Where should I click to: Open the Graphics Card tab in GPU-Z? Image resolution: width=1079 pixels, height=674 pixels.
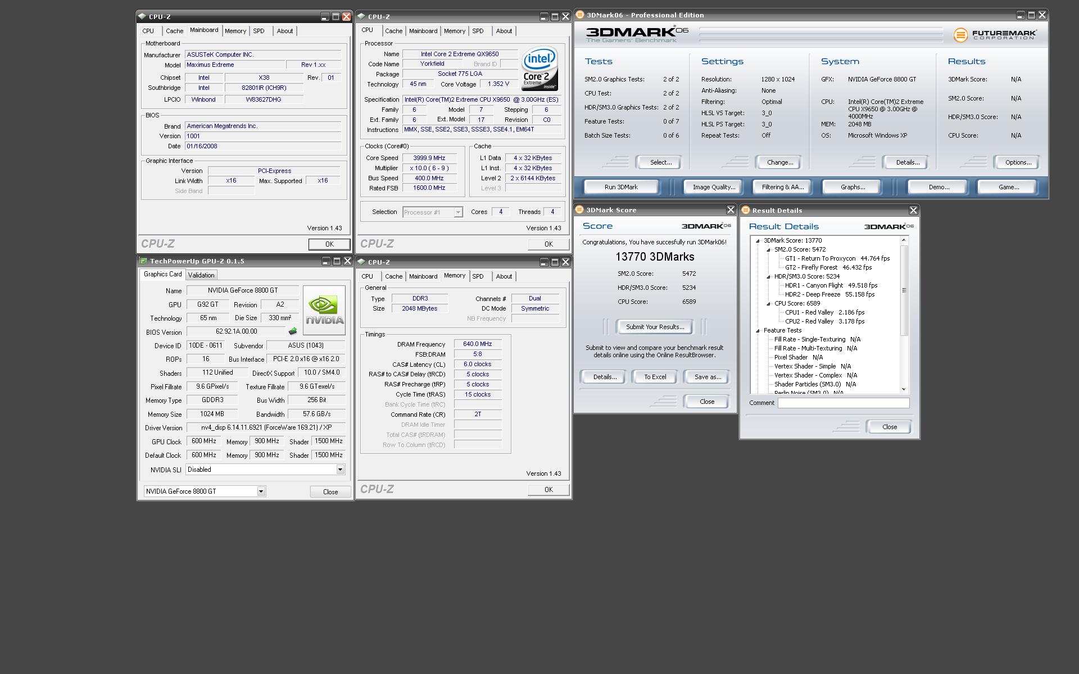pyautogui.click(x=162, y=274)
